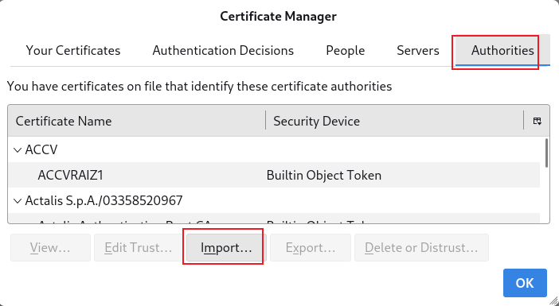Sort by Security Device column header
Screen dimensions: 559x306
pyautogui.click(x=395, y=121)
